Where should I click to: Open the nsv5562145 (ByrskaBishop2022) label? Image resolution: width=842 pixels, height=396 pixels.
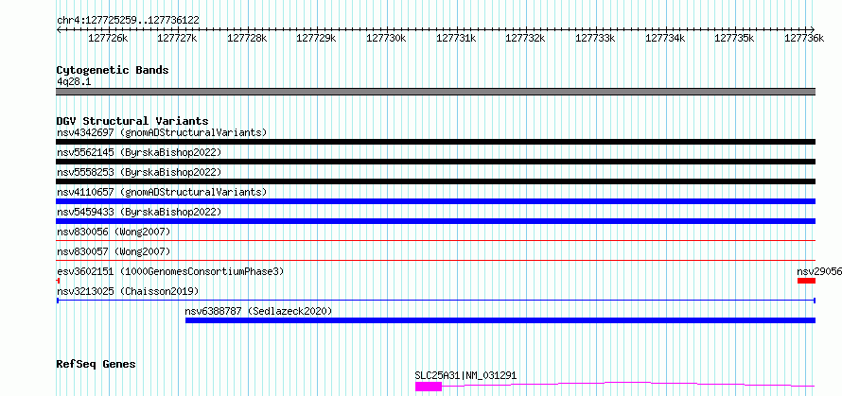[139, 152]
